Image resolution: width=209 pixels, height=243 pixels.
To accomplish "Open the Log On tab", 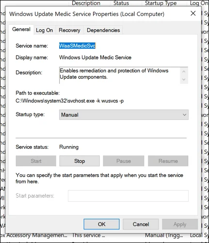I will click(44, 30).
